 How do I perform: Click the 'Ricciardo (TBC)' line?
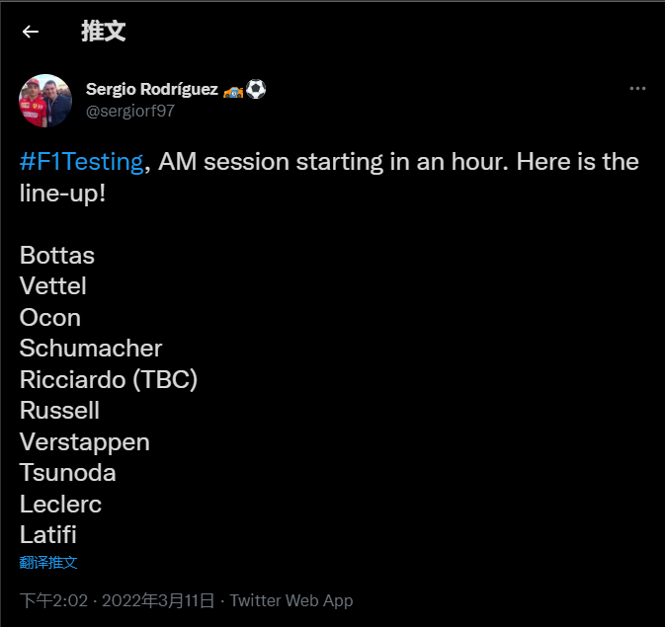(109, 379)
